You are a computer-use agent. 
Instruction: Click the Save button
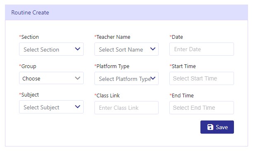217,127
